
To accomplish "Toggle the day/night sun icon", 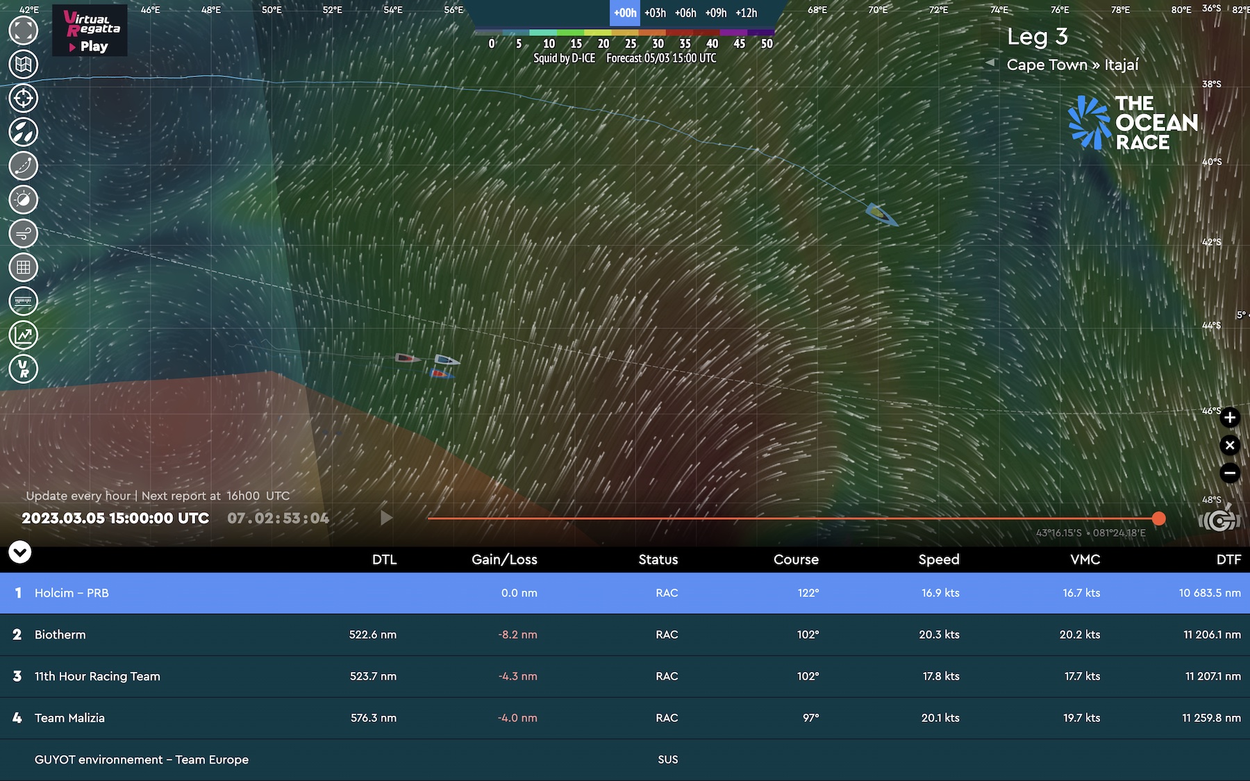I will (x=24, y=199).
